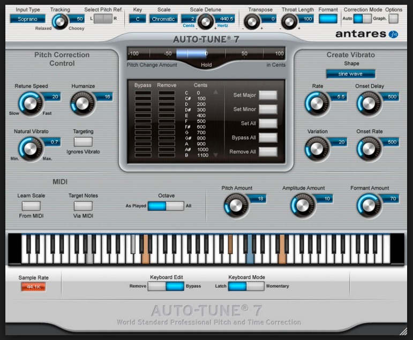Click the Pitch Change Amount meter
Viewport: 413px width, 340px height.
click(206, 53)
